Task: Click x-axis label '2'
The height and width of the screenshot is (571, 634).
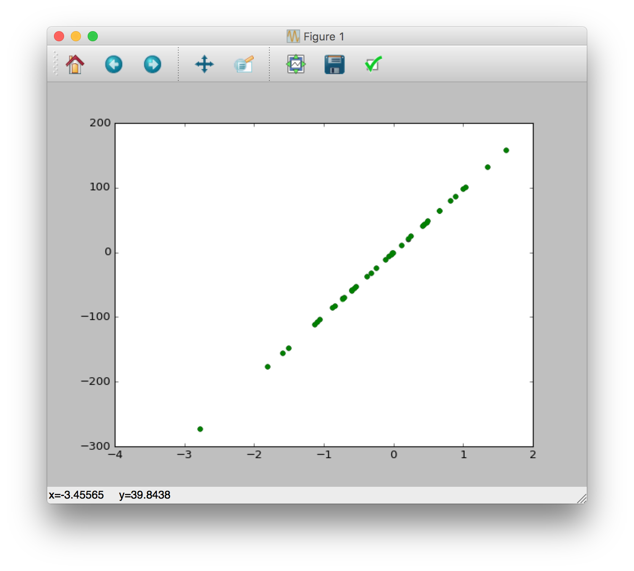Action: [533, 455]
